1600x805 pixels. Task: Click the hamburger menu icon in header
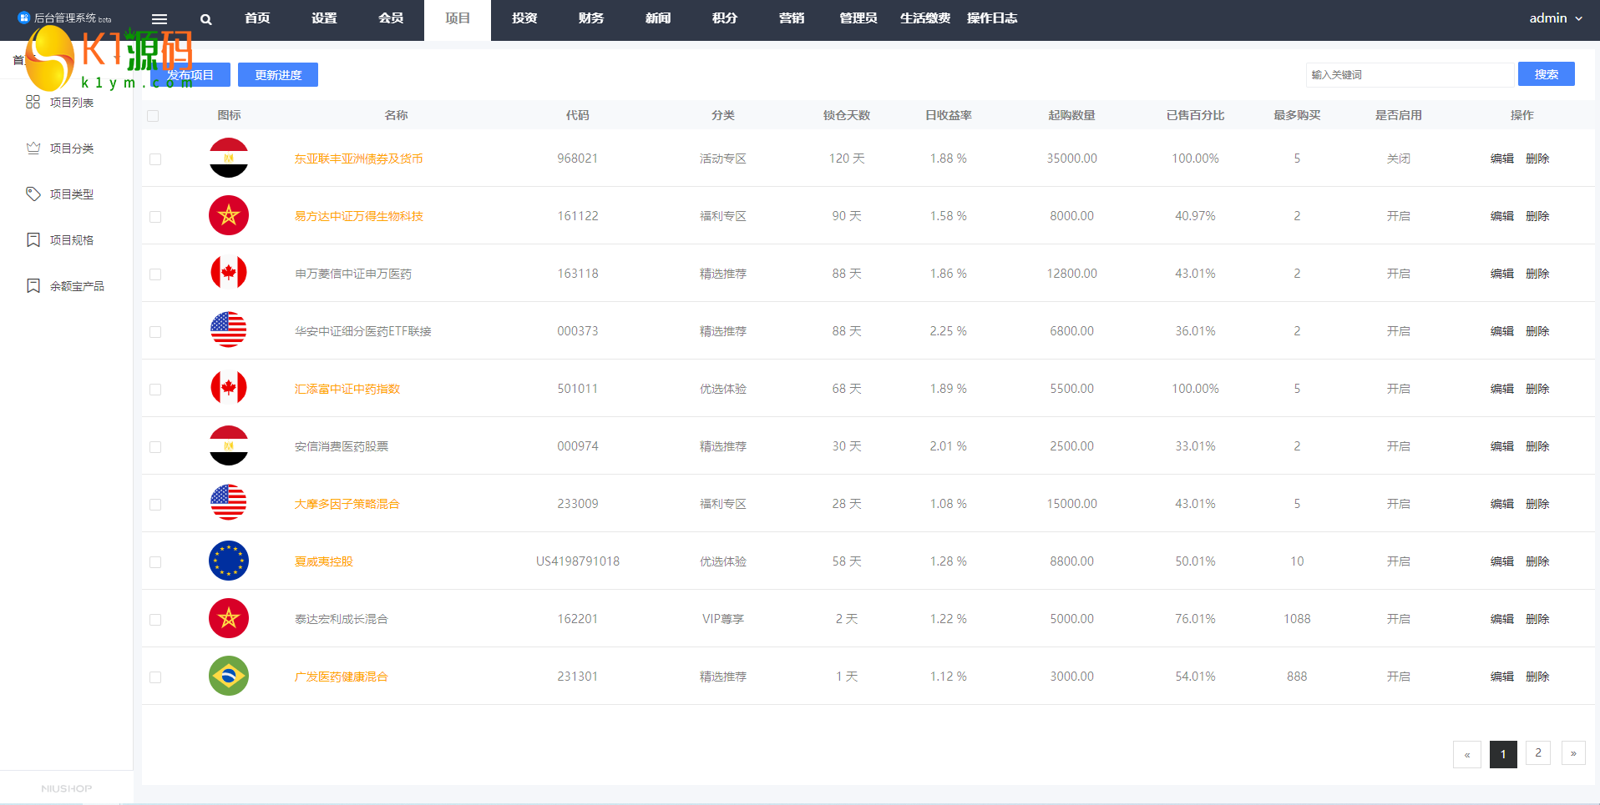coord(159,19)
